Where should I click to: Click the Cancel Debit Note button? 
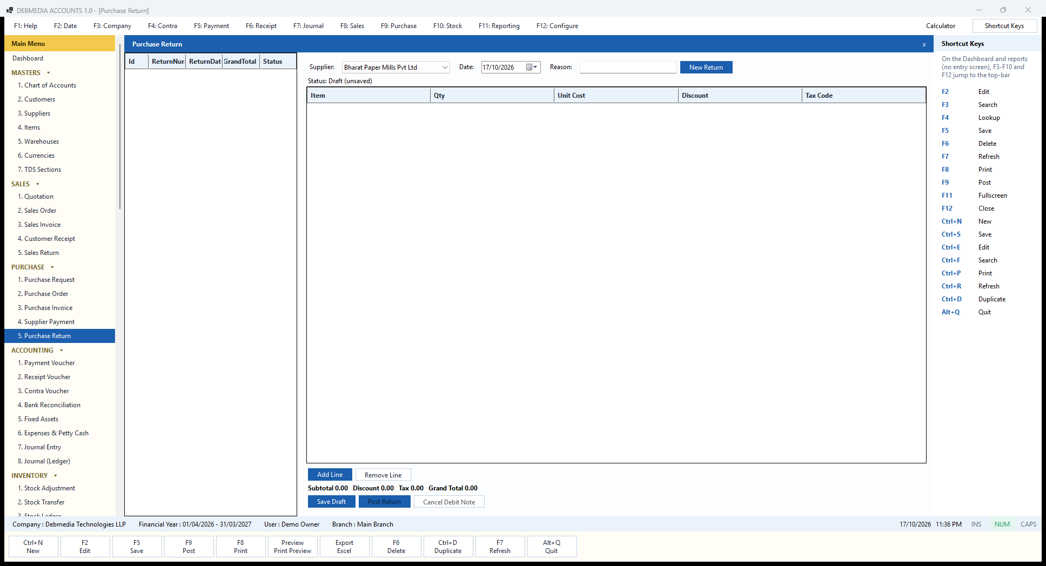449,502
